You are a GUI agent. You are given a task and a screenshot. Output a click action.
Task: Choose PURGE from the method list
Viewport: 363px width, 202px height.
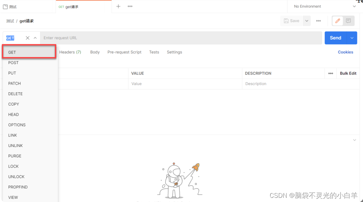point(30,156)
